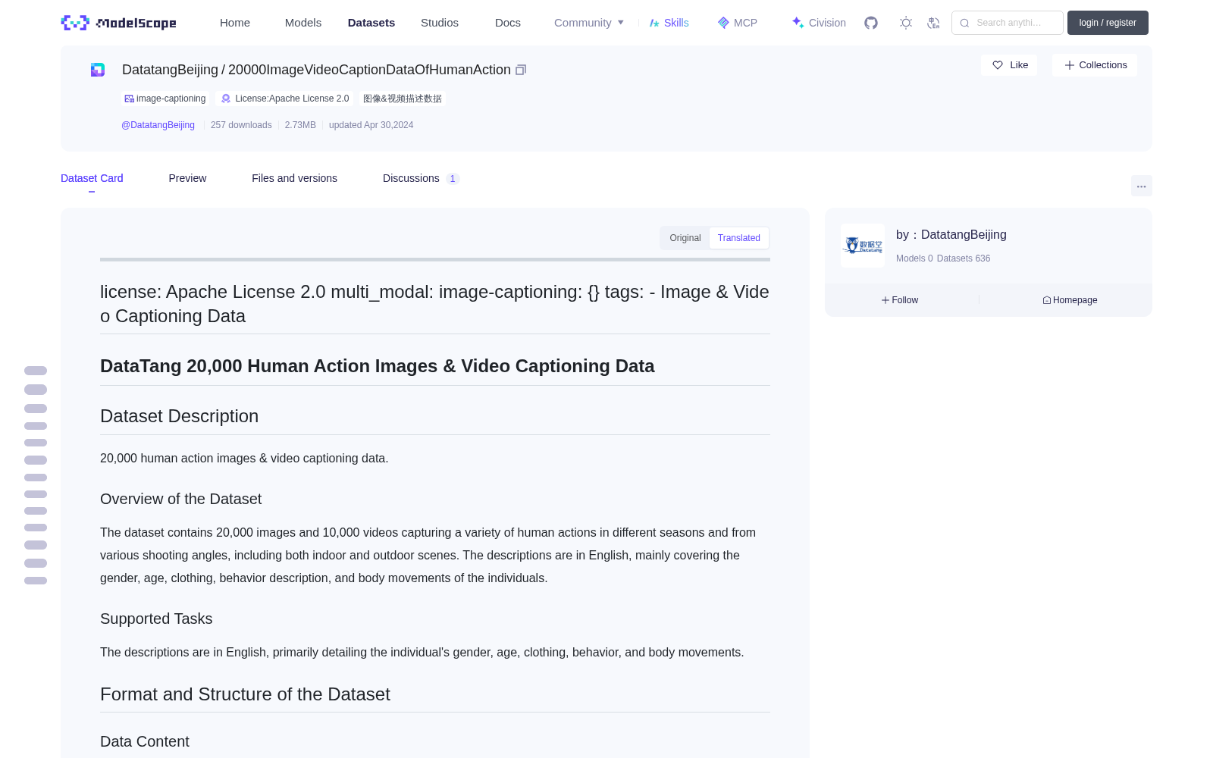
Task: Open the ModelScope logo homepage
Action: [119, 23]
